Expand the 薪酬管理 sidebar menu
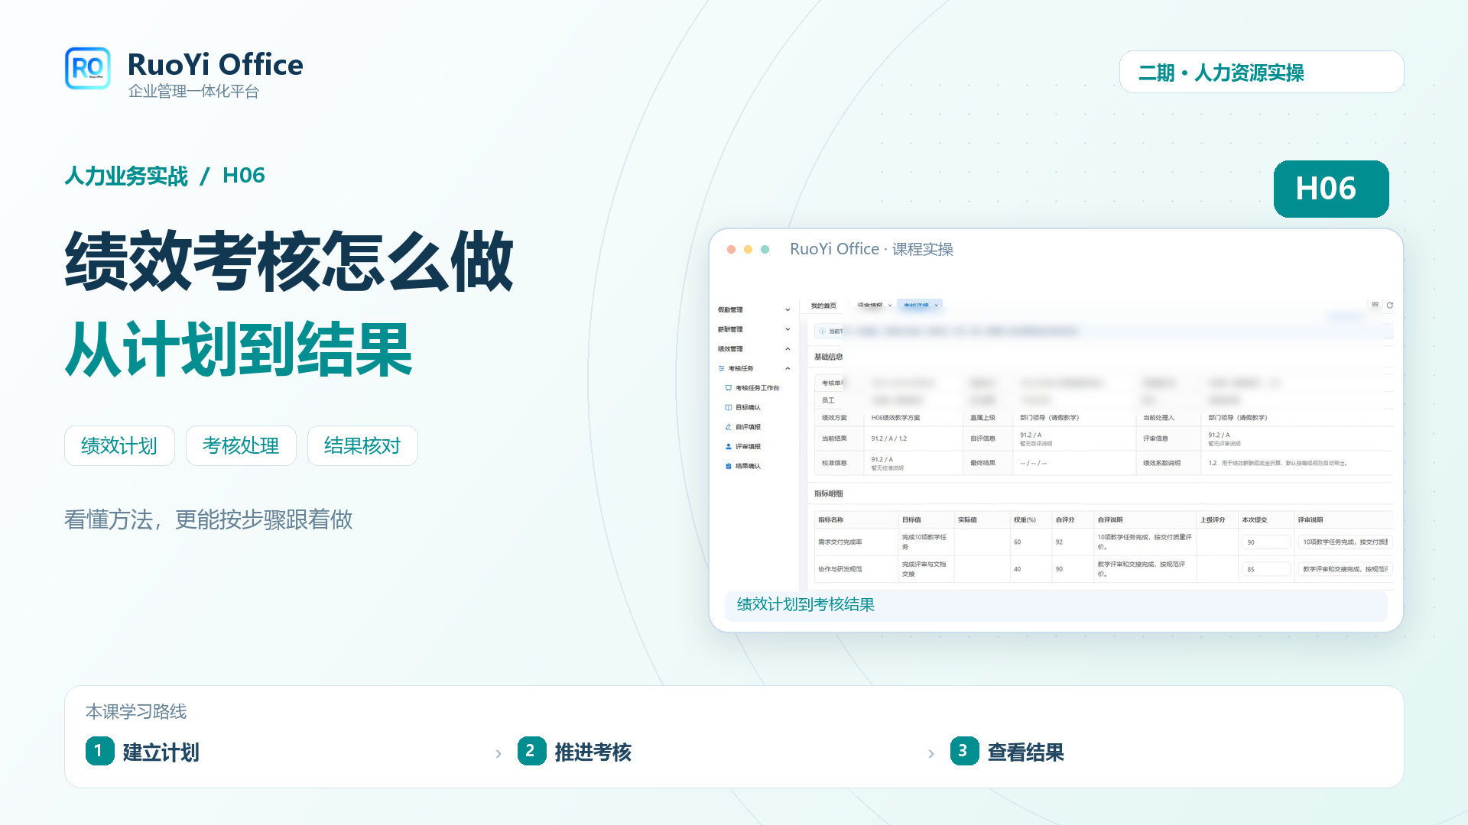This screenshot has height=825, width=1468. point(755,329)
